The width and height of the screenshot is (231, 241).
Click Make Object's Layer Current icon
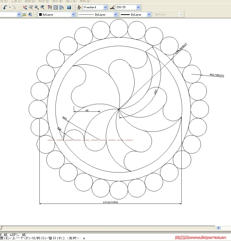click(x=24, y=15)
